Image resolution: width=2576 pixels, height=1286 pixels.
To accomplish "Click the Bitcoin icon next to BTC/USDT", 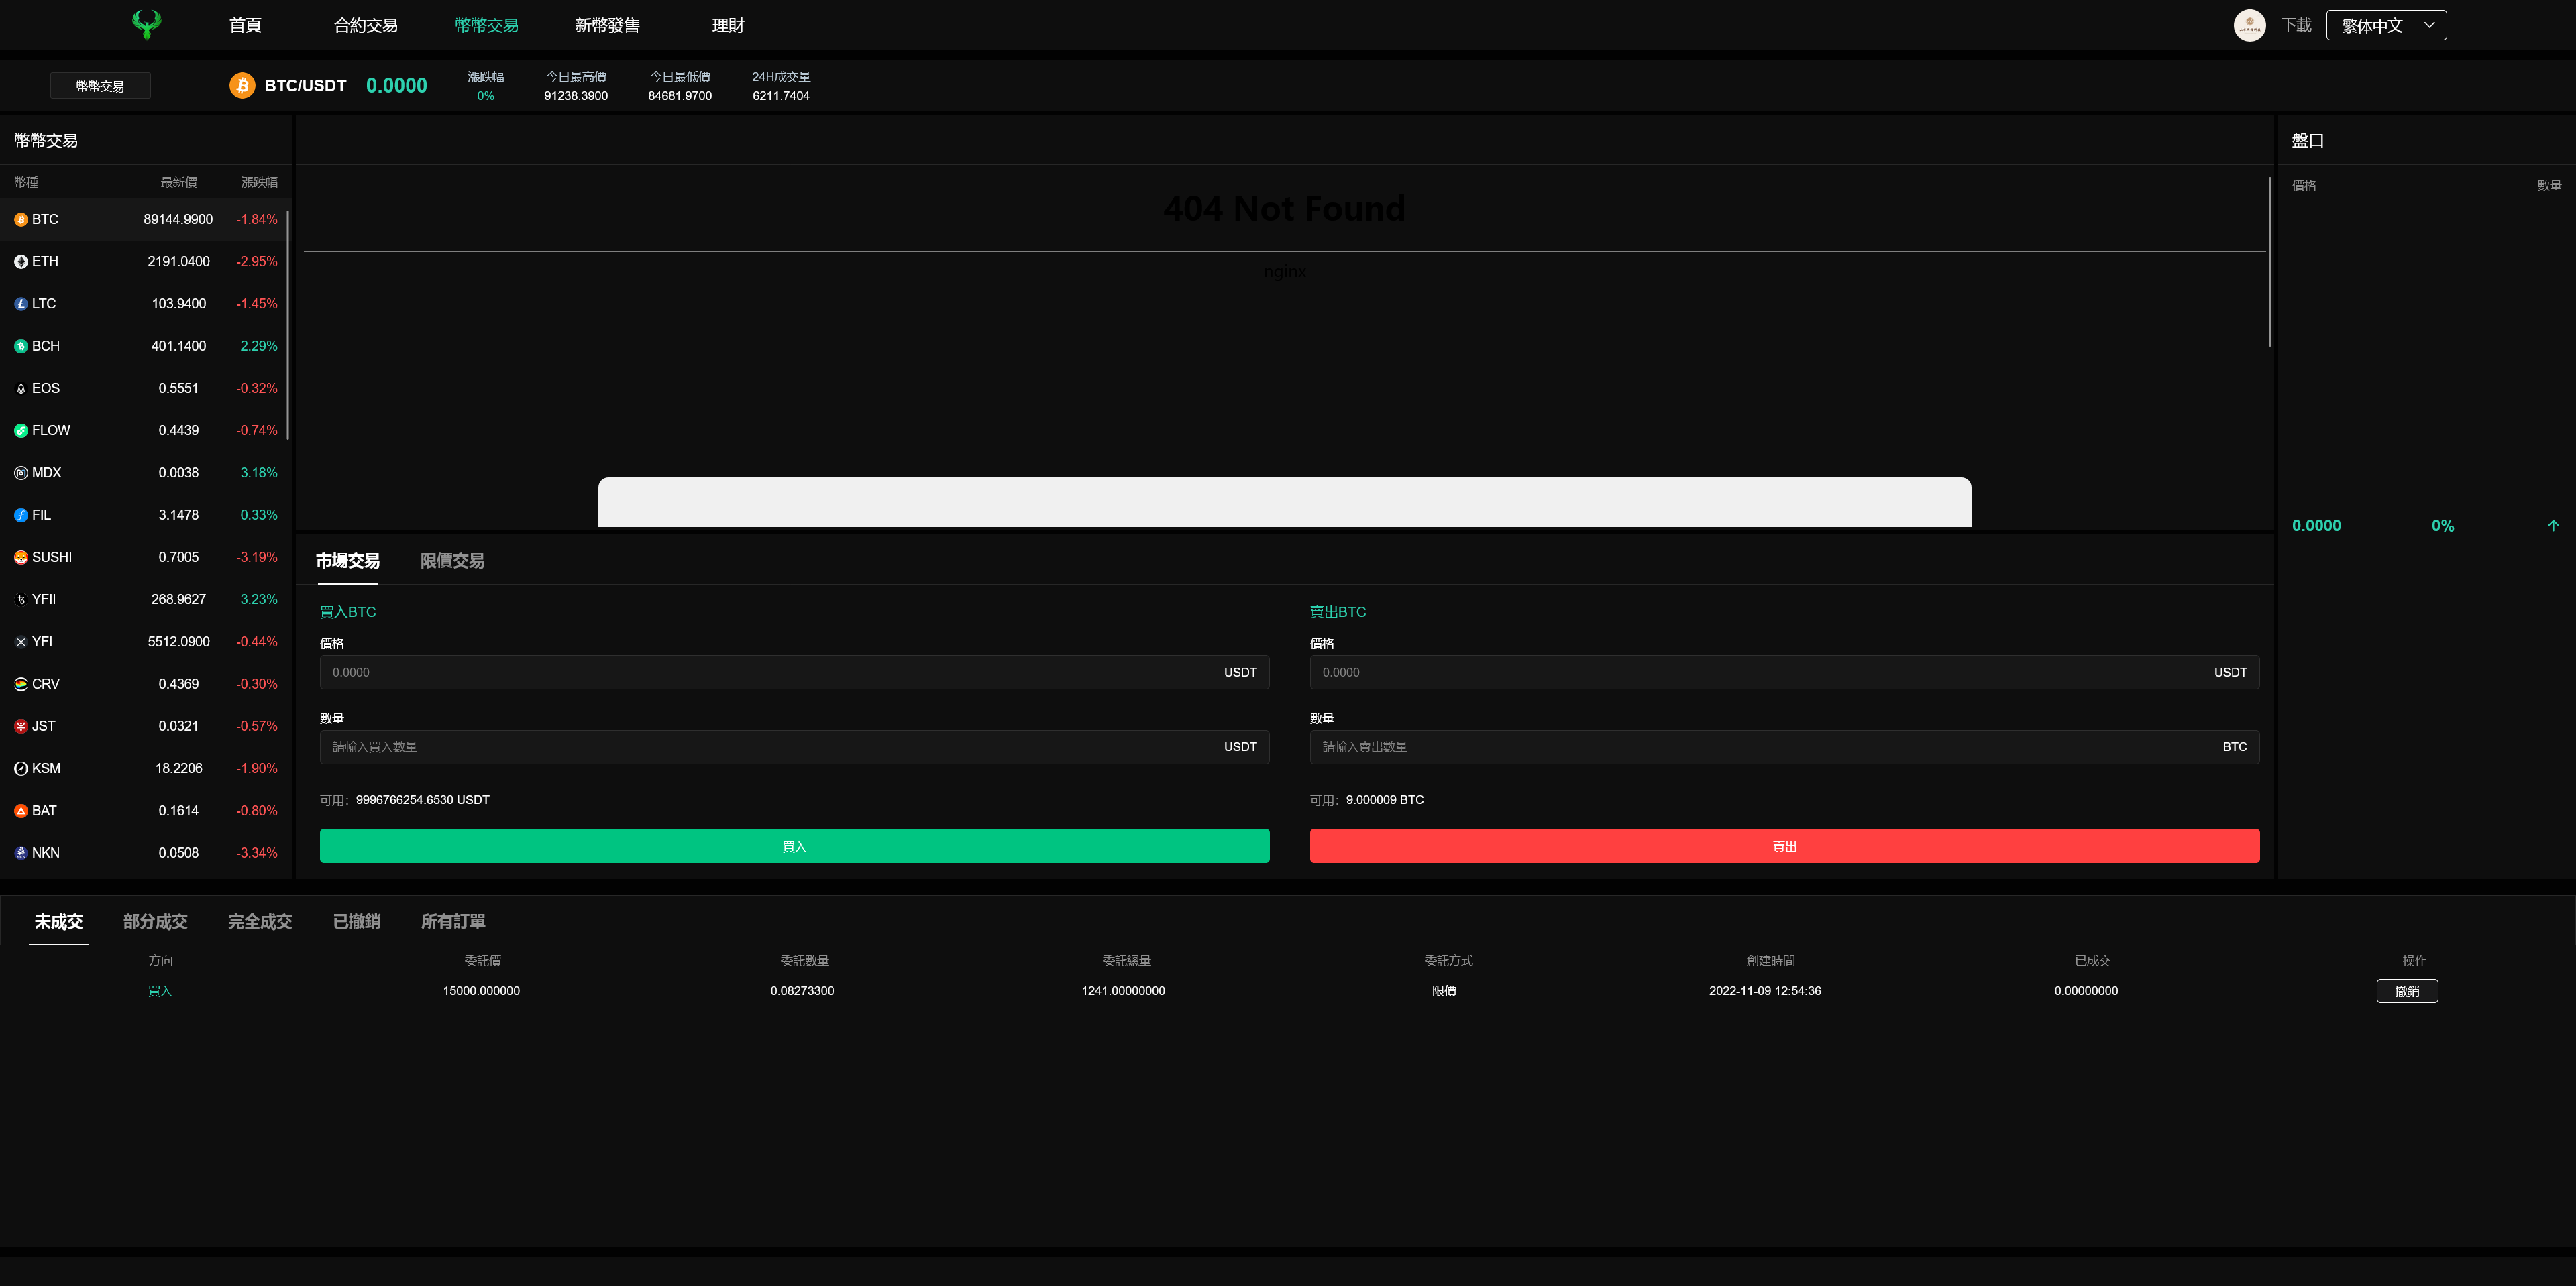I will click(242, 86).
